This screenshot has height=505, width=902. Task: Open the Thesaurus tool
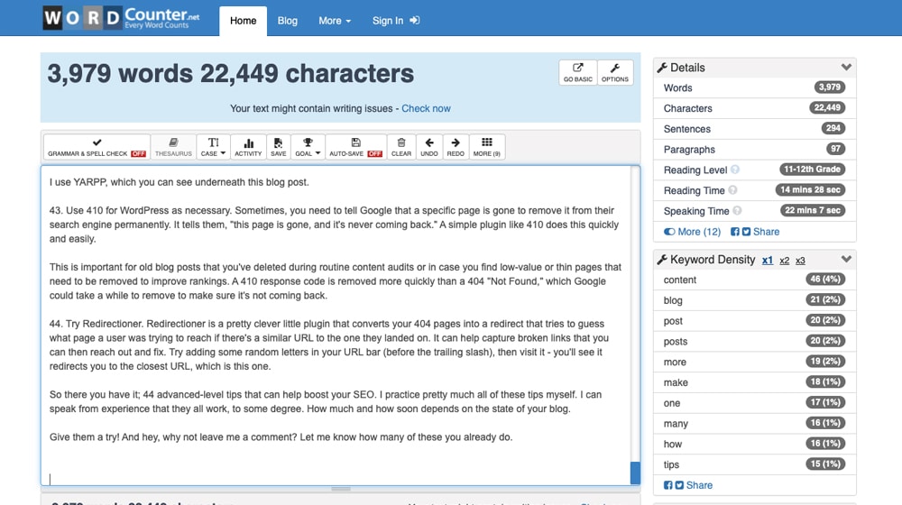pyautogui.click(x=173, y=147)
